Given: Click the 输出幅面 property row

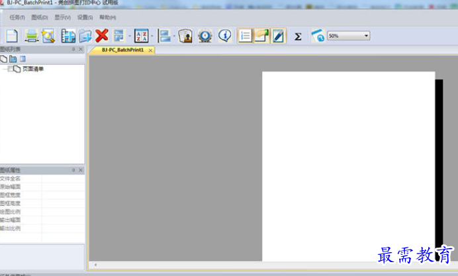Looking at the screenshot, I should (42, 220).
